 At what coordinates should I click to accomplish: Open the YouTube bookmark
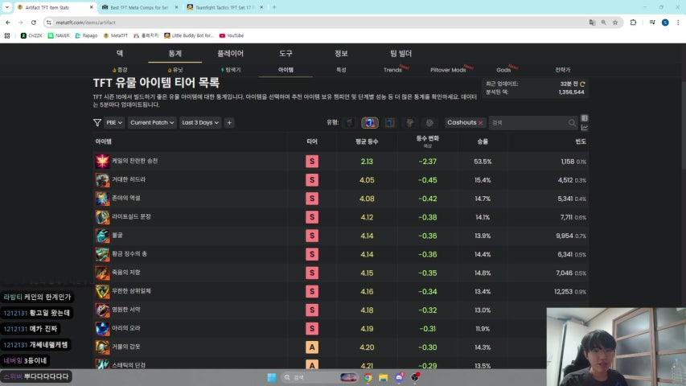[x=232, y=35]
